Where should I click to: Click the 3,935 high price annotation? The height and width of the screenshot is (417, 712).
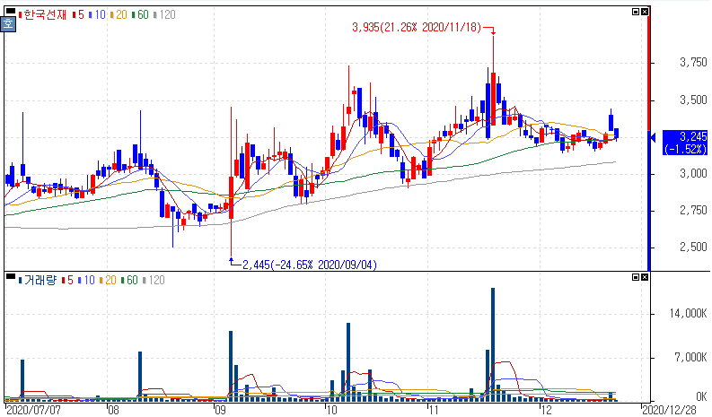point(417,28)
